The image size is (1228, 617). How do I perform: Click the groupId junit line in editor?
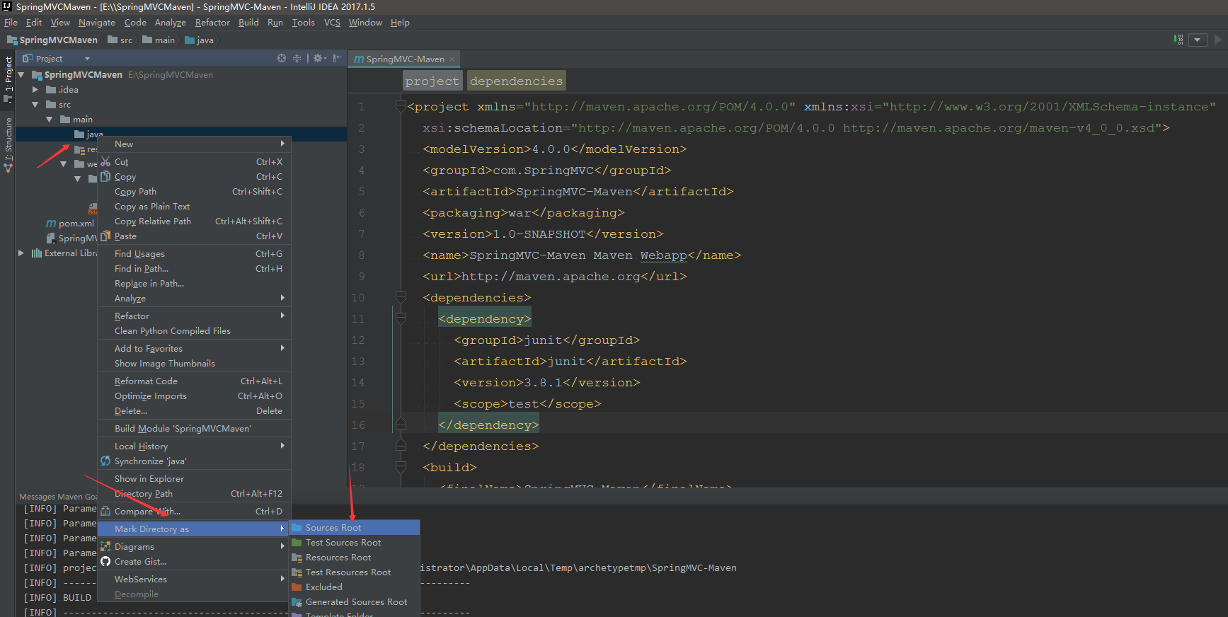pyautogui.click(x=546, y=340)
